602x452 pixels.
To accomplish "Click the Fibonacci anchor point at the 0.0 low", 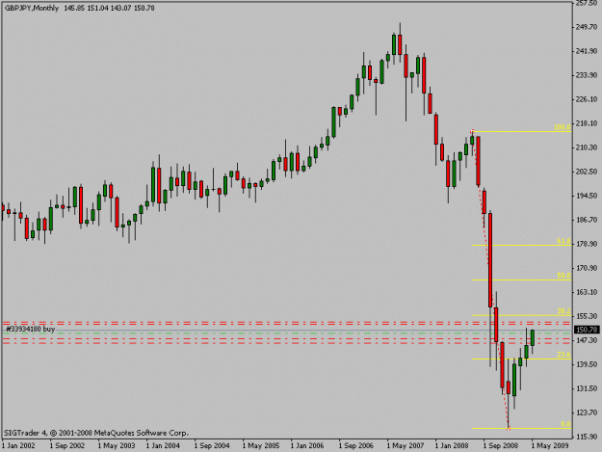I will point(509,428).
